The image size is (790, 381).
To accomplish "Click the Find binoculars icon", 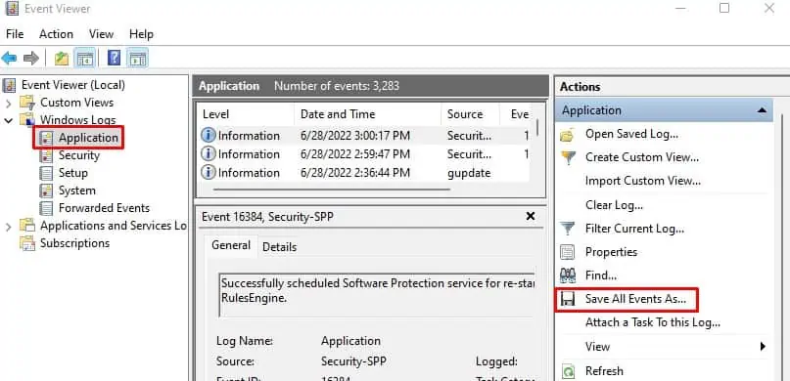I will click(x=568, y=275).
